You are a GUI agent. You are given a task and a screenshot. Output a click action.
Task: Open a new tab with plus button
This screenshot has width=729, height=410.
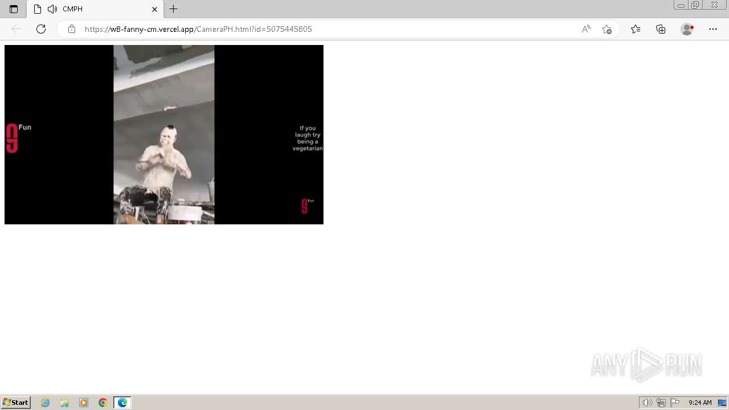[174, 9]
